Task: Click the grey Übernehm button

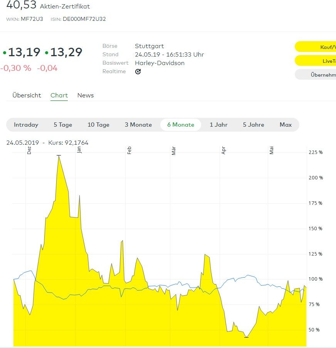Action: coord(316,75)
